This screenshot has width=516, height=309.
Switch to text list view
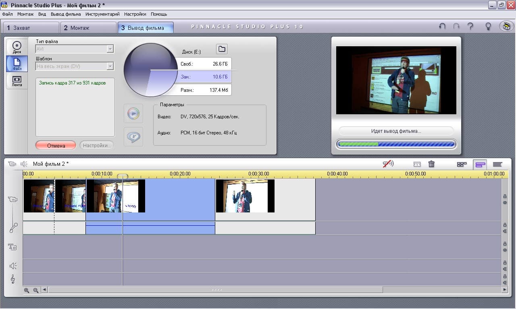[x=497, y=164]
